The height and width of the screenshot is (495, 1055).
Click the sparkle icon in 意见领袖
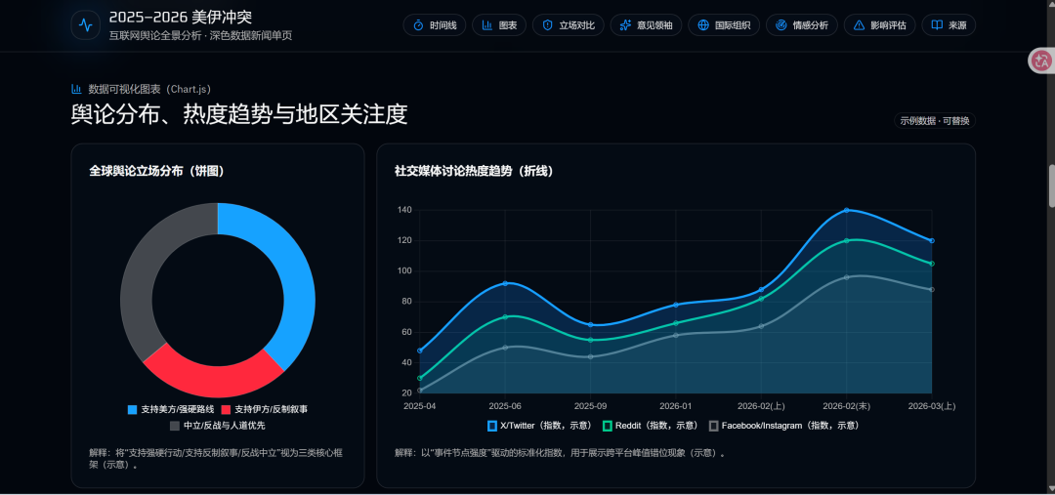click(x=624, y=25)
